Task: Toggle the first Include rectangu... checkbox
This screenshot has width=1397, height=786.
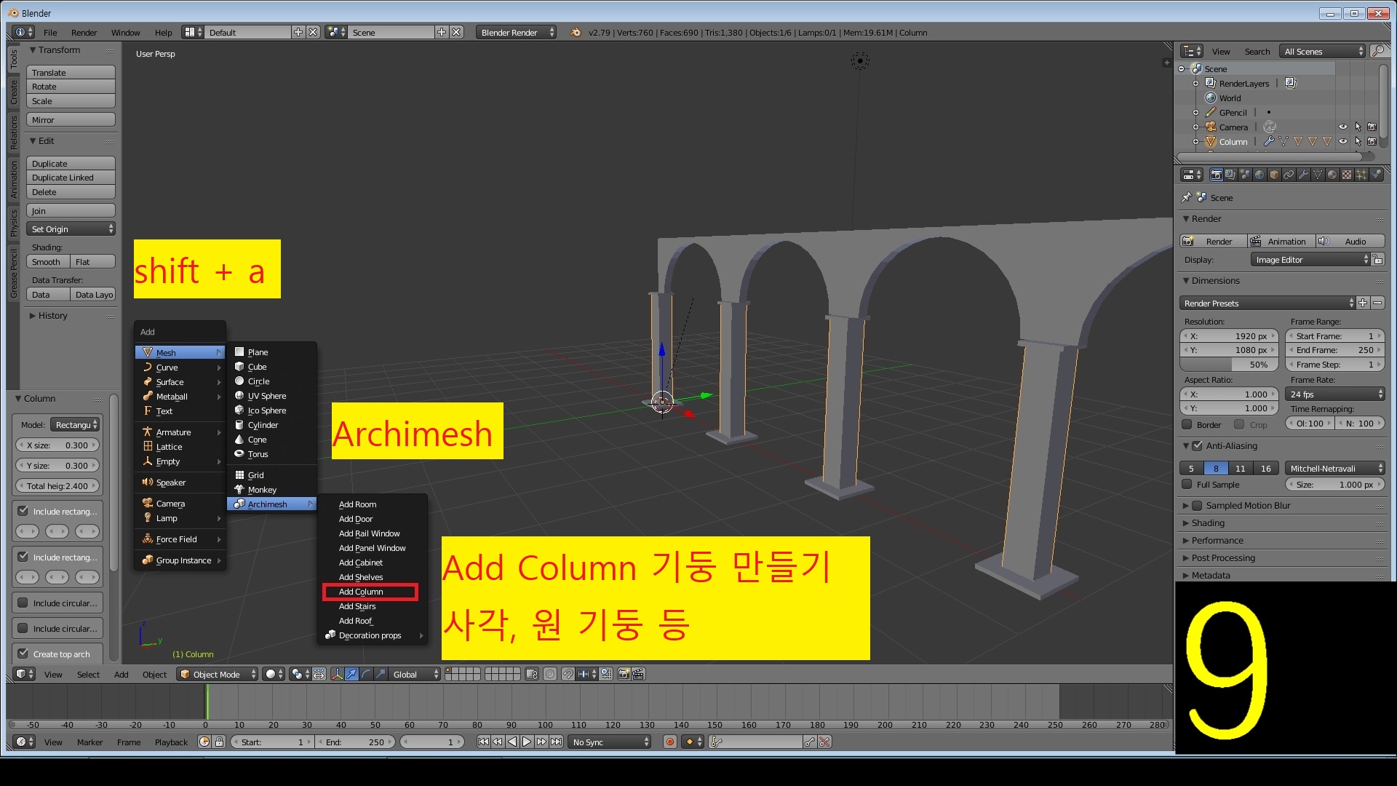Action: (23, 512)
